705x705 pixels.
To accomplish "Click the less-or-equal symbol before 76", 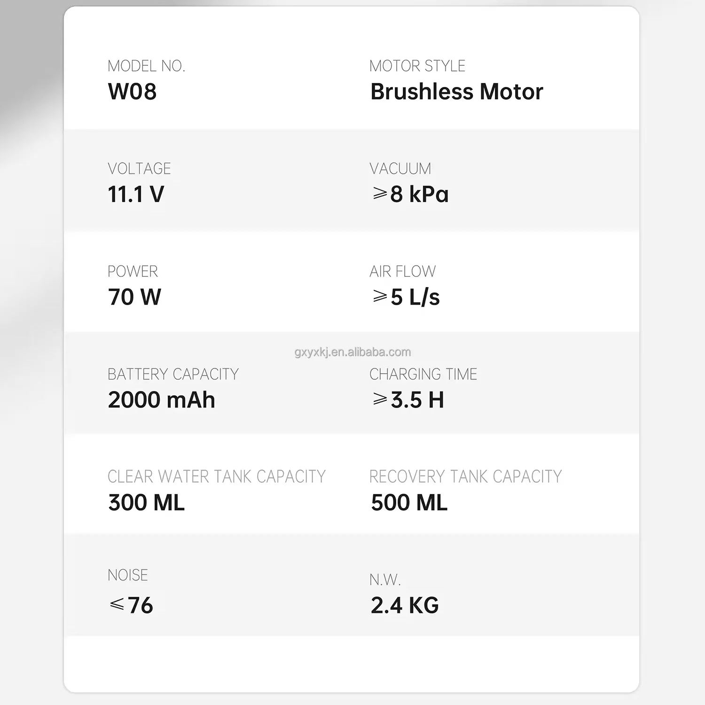I will click(117, 604).
